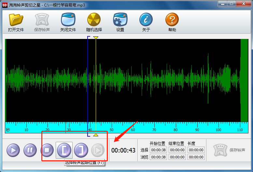Open the 设置 settings icon
Screen dimensions: 253x172
coord(120,22)
